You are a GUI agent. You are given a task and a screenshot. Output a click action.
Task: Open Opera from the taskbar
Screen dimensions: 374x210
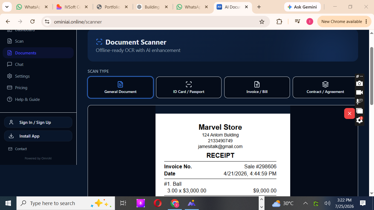pyautogui.click(x=157, y=203)
